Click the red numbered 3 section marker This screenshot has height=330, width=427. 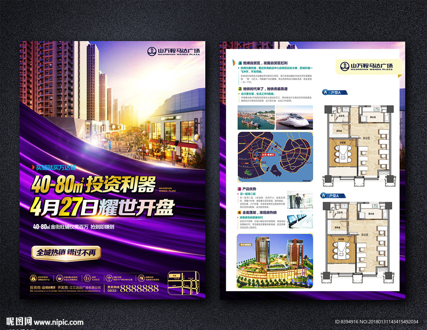(239, 189)
